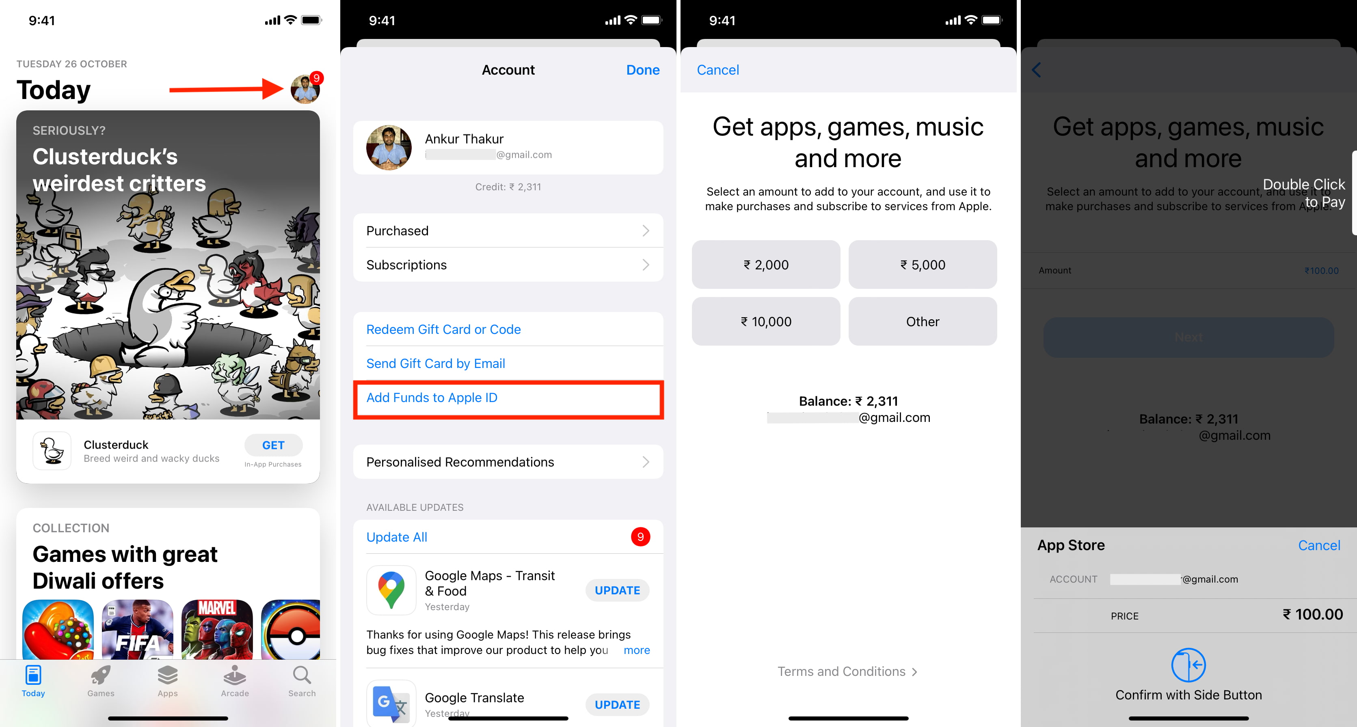Select the Other fund amount option
The width and height of the screenshot is (1357, 727).
point(923,320)
